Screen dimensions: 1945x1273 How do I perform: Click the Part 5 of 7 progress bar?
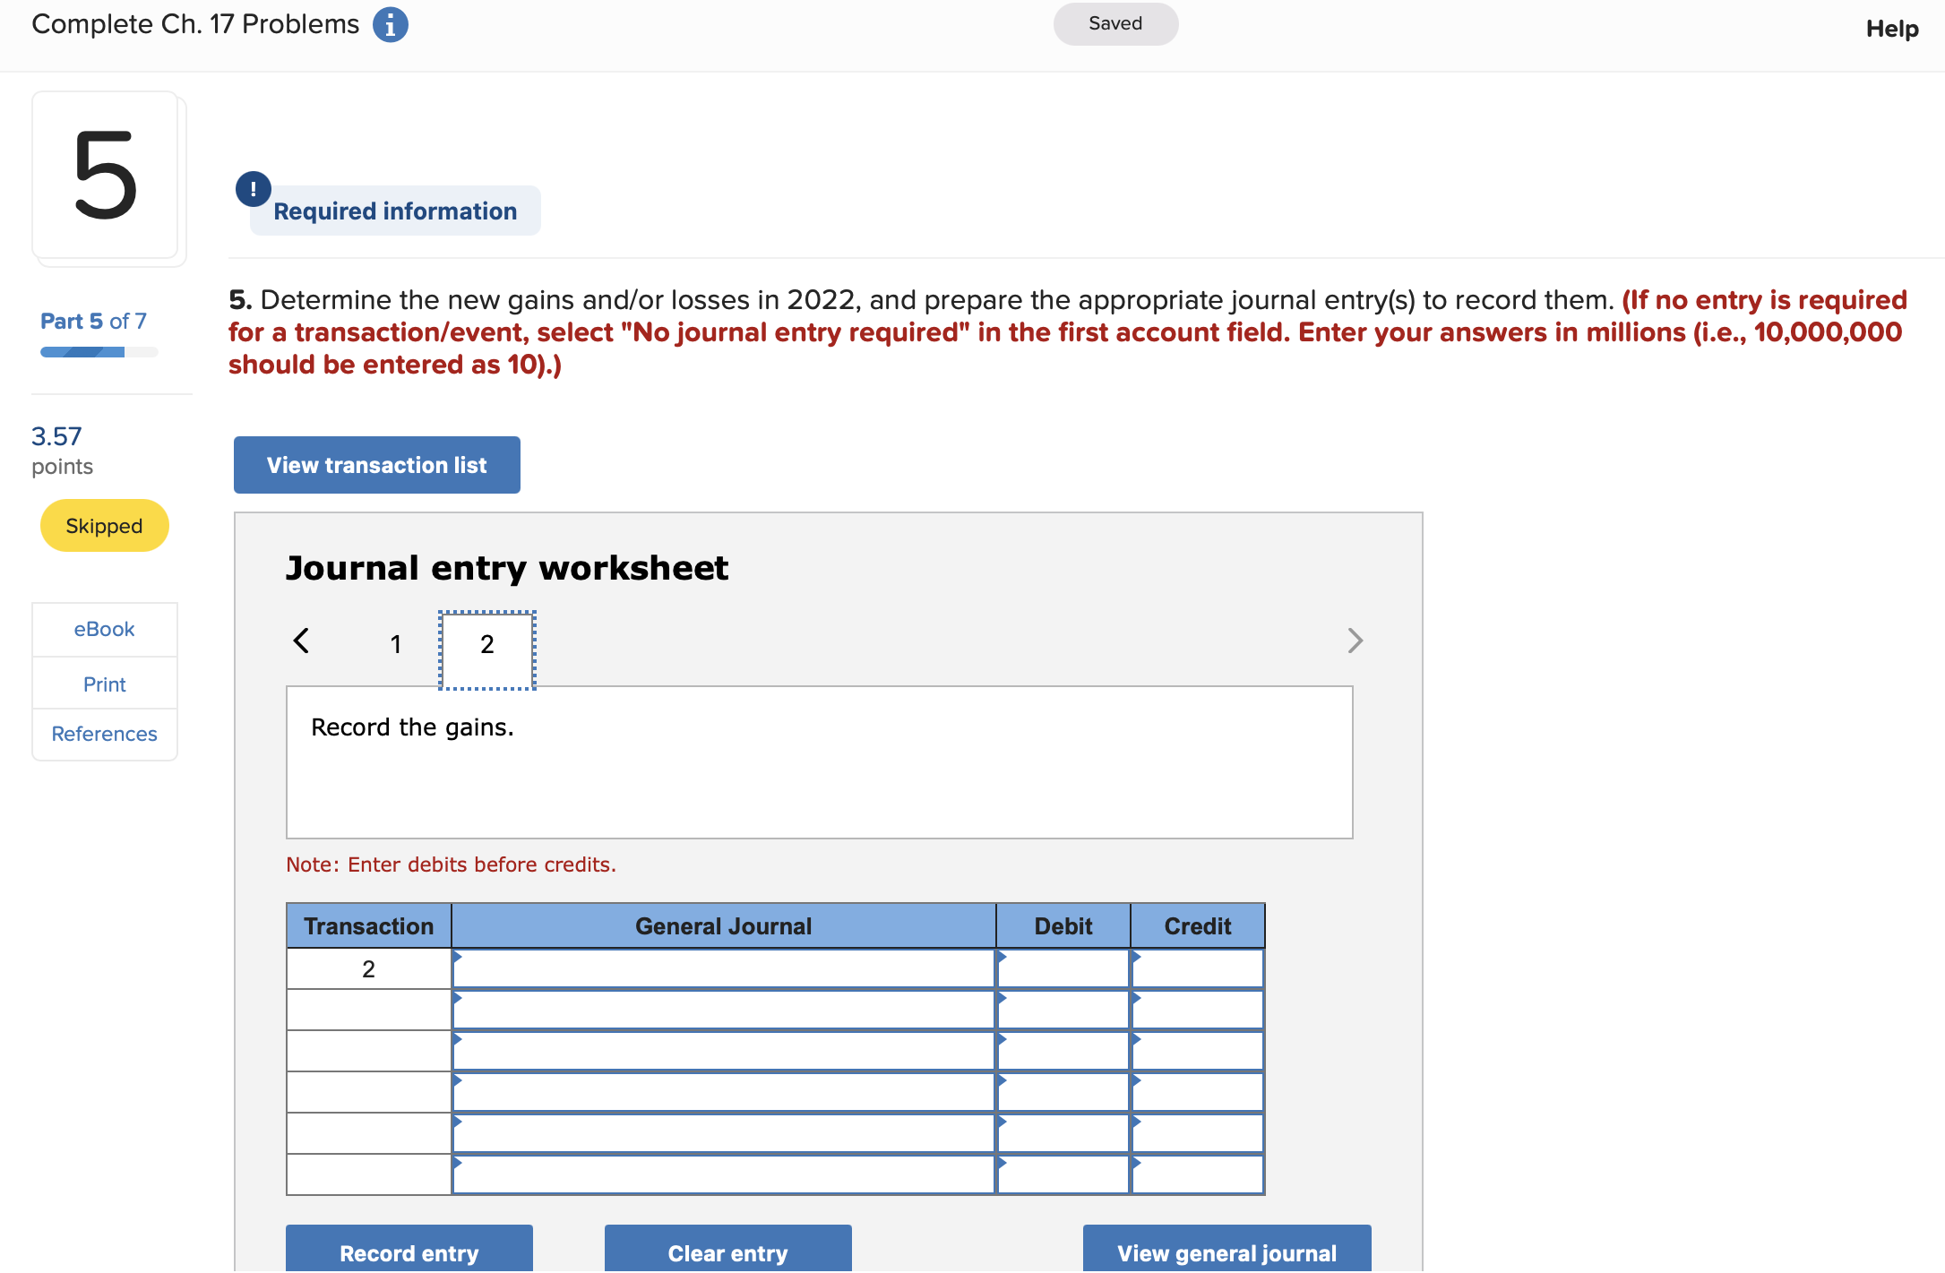[99, 353]
